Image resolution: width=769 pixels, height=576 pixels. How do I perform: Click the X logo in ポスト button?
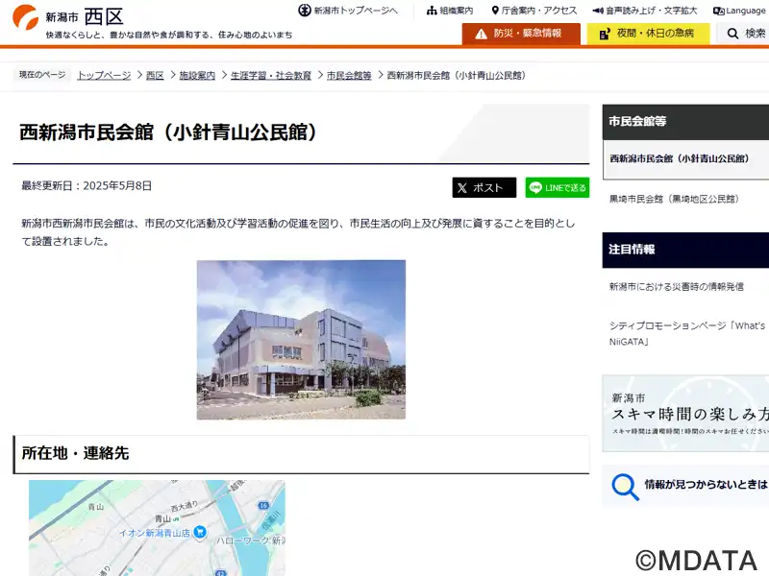tap(462, 188)
